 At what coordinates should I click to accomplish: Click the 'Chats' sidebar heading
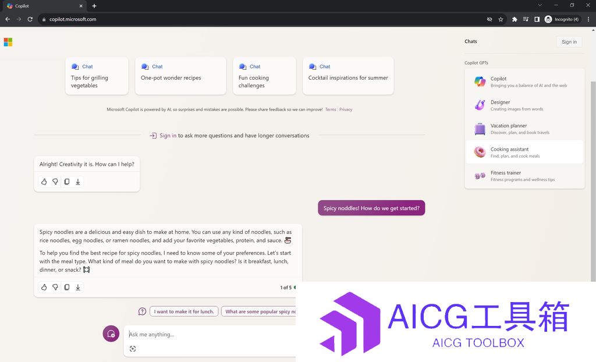click(x=470, y=41)
